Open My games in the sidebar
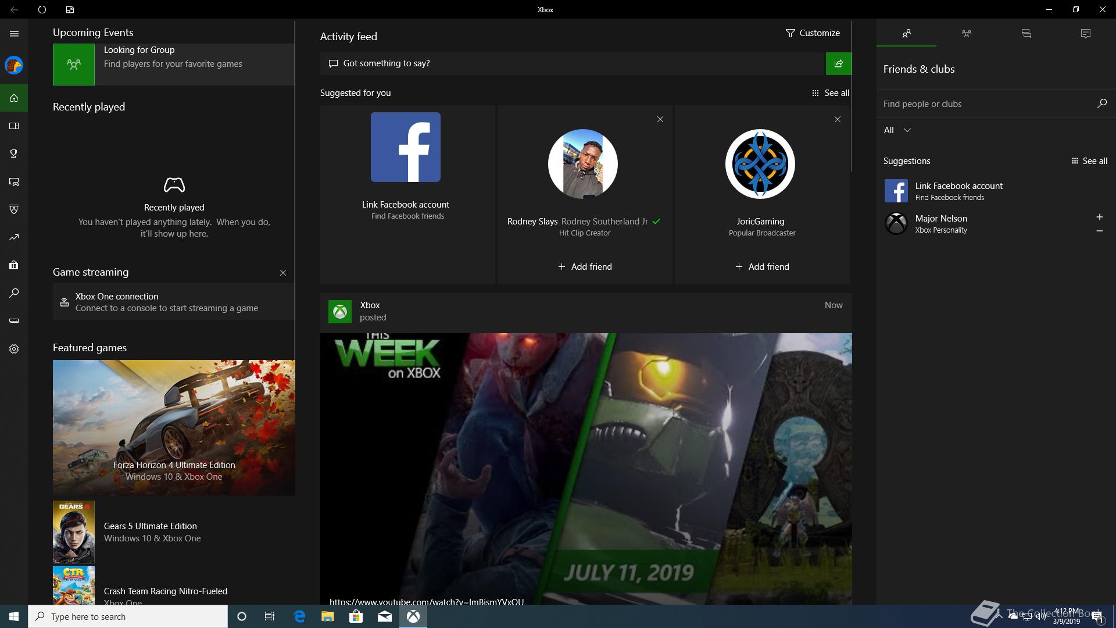The width and height of the screenshot is (1116, 628). [x=14, y=126]
